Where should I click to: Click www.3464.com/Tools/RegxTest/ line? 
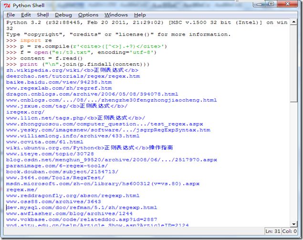55,178
